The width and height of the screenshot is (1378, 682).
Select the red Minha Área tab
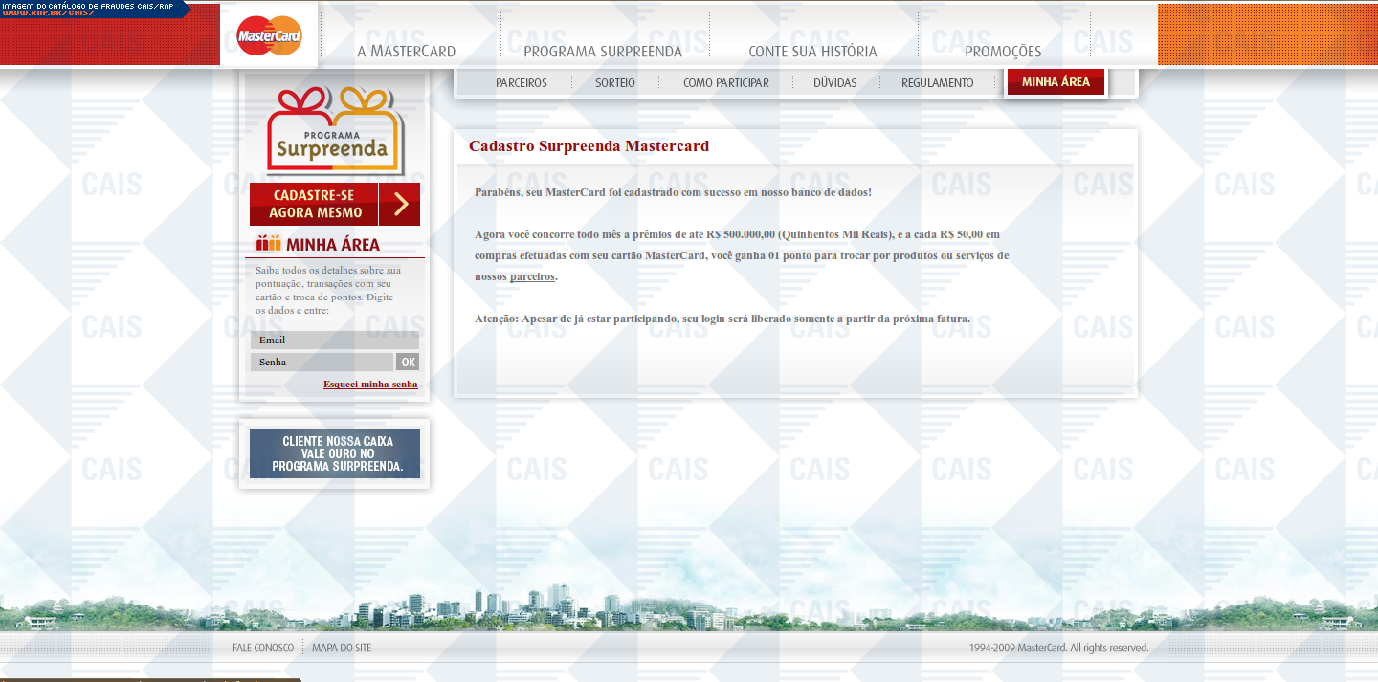point(1056,82)
